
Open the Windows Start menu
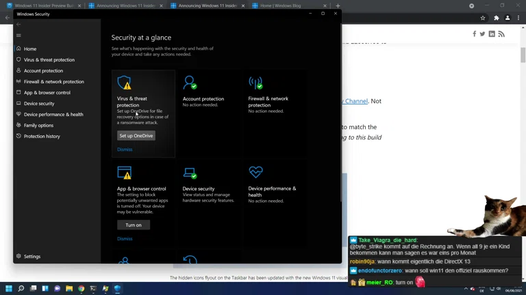coord(9,288)
